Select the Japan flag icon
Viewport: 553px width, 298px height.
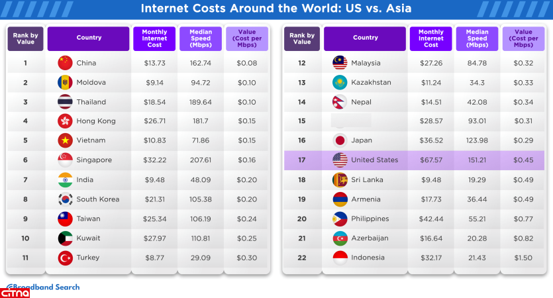[340, 140]
